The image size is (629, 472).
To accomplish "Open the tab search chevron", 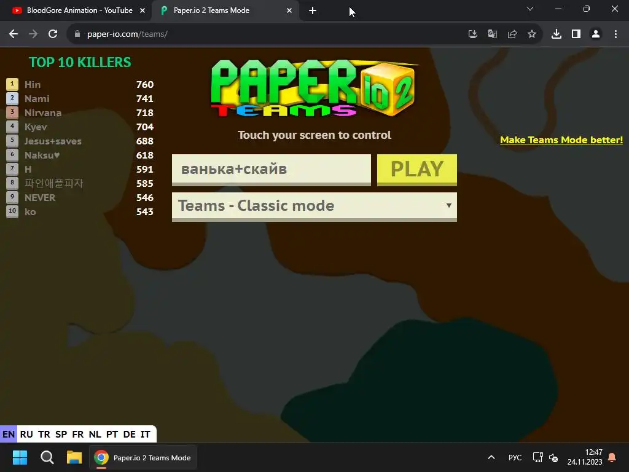I will point(530,9).
